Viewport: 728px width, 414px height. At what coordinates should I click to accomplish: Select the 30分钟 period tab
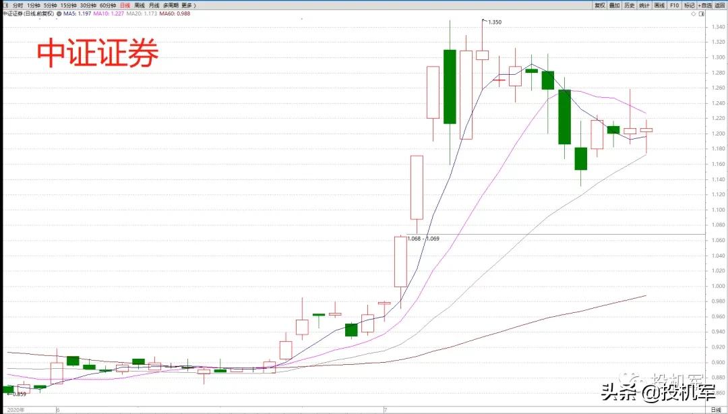[88, 5]
